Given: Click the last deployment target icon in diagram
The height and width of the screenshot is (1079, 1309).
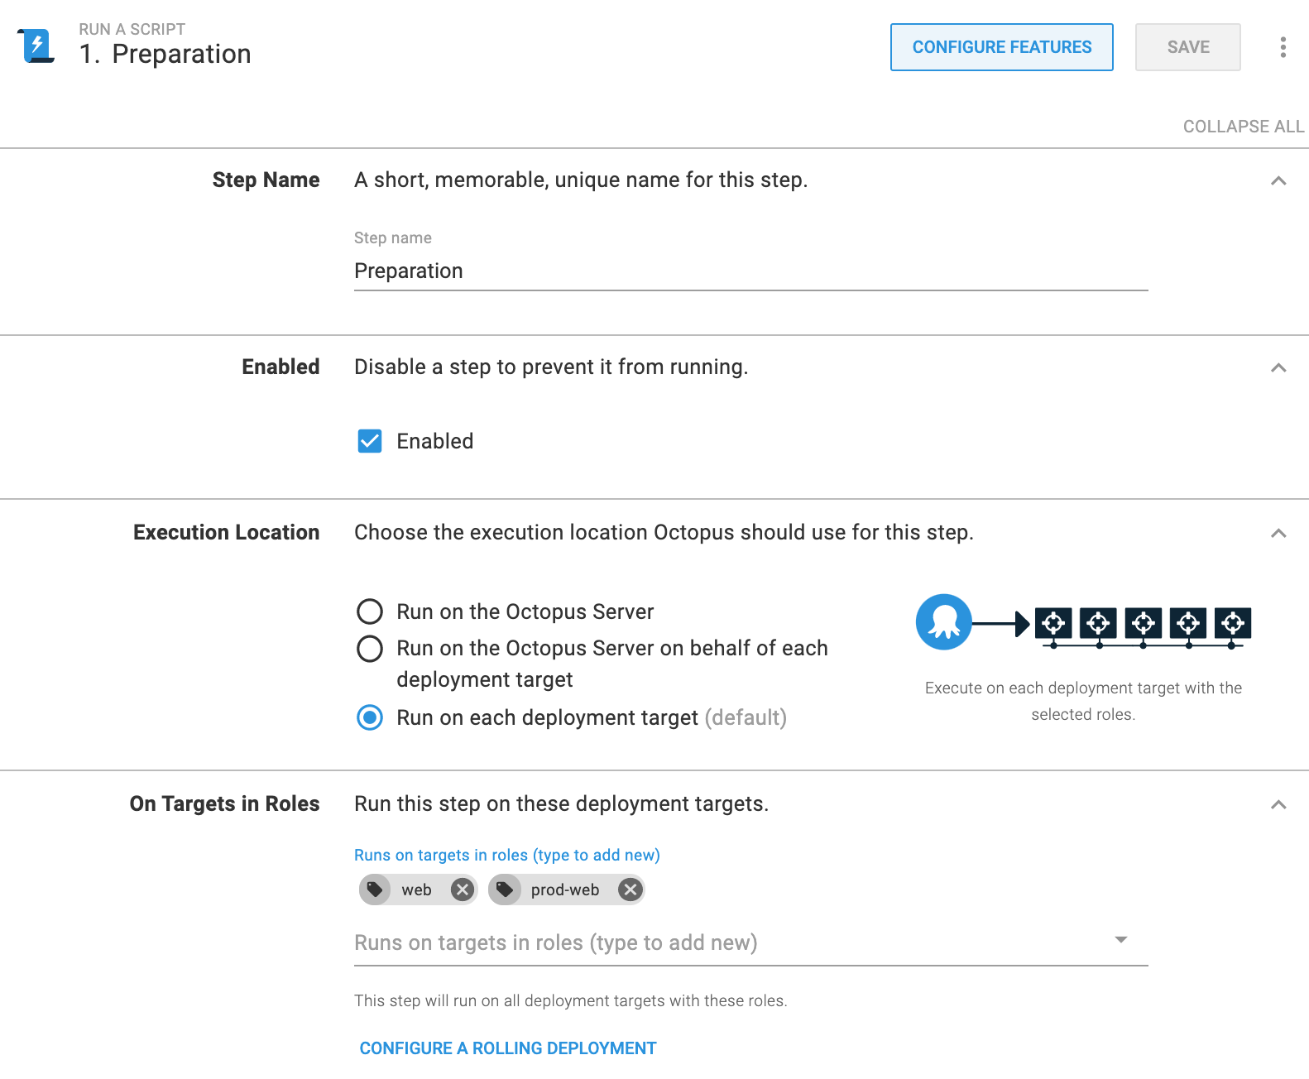Looking at the screenshot, I should (1233, 623).
